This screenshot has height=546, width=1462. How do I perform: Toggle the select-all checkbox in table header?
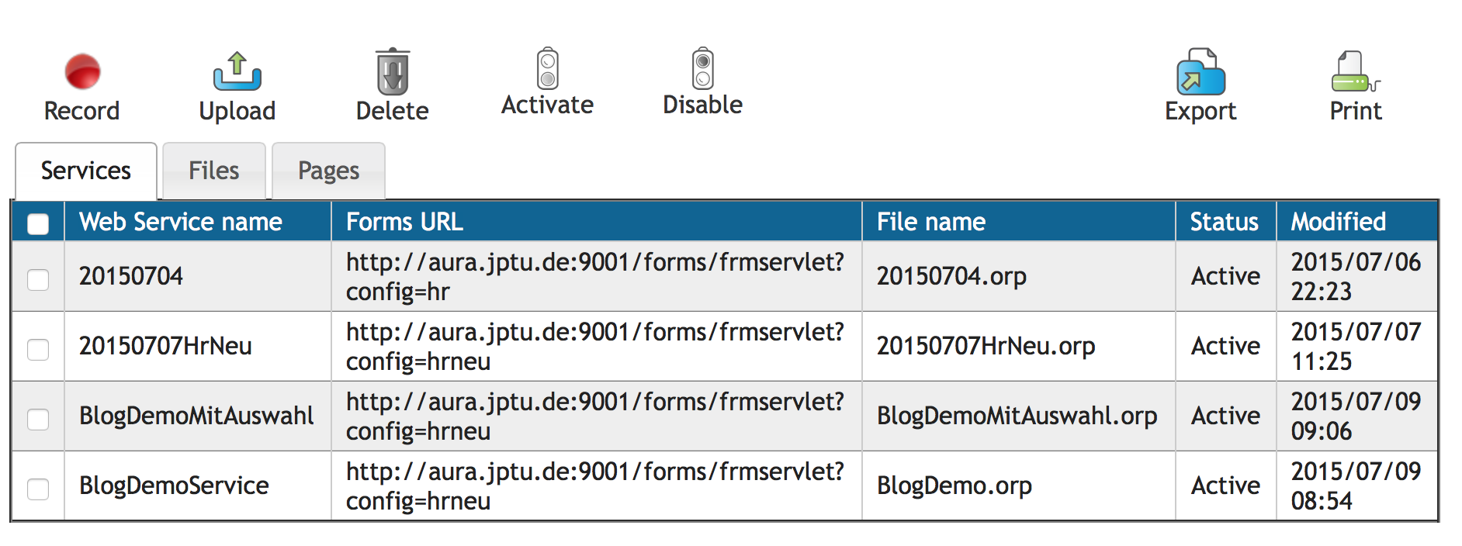pyautogui.click(x=38, y=223)
